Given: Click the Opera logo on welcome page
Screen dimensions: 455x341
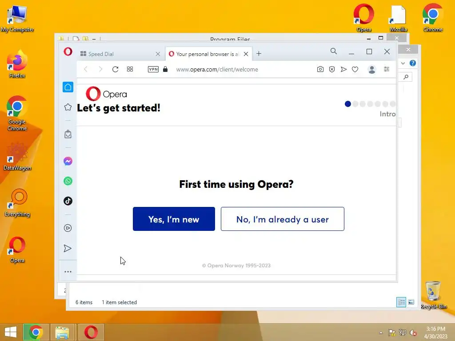Looking at the screenshot, I should click(106, 94).
